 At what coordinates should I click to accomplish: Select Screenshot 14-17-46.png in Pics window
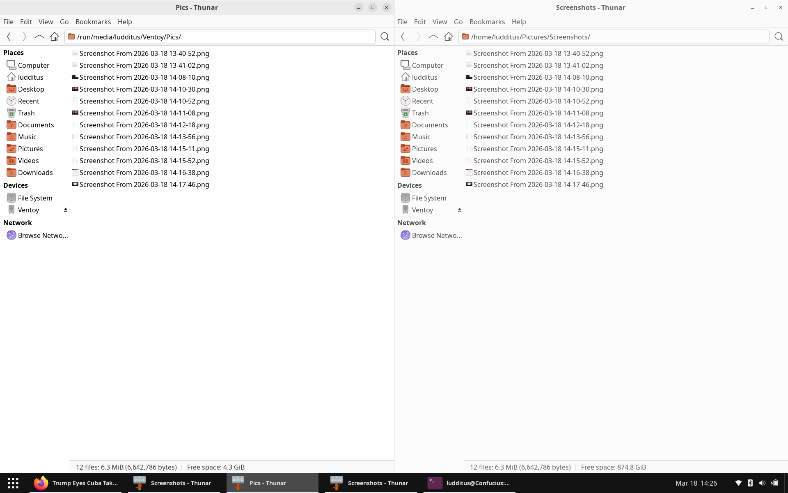[x=144, y=184]
